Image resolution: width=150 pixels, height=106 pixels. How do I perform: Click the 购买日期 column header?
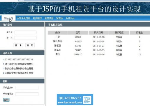[99, 32]
